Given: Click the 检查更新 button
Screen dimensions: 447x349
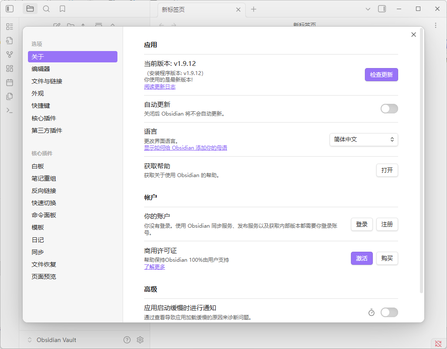Looking at the screenshot, I should click(381, 75).
